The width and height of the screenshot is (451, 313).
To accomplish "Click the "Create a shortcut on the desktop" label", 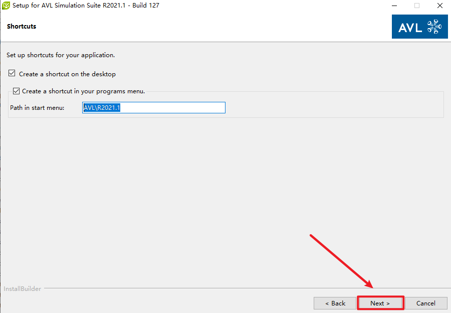I will click(x=67, y=74).
